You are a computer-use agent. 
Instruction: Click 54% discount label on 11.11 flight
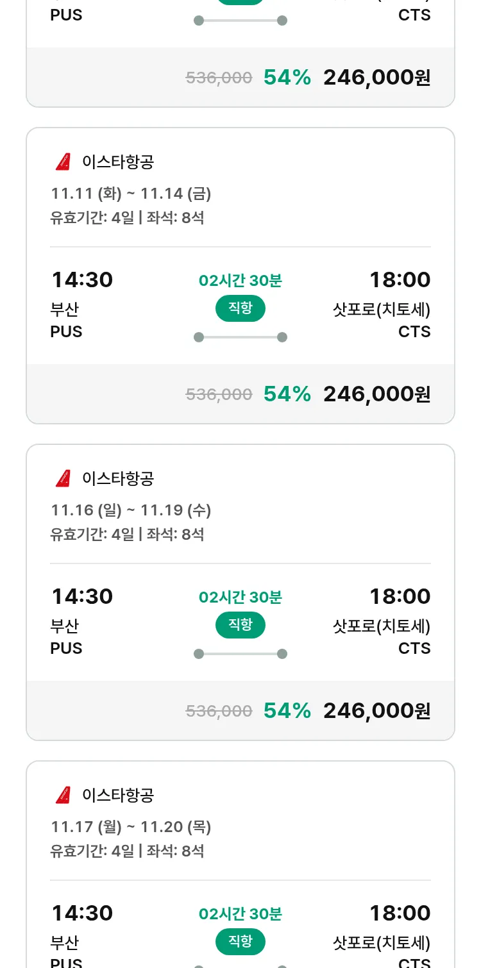[287, 394]
